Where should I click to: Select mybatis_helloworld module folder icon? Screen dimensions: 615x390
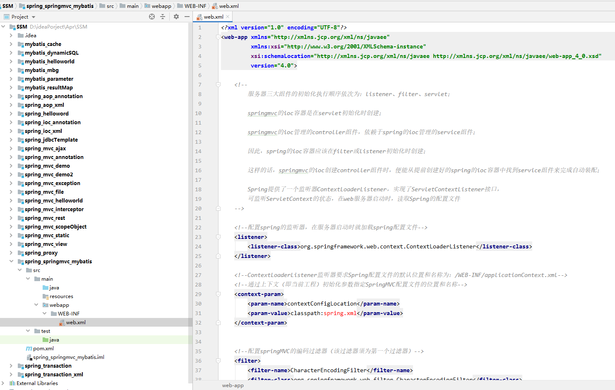[x=21, y=61]
